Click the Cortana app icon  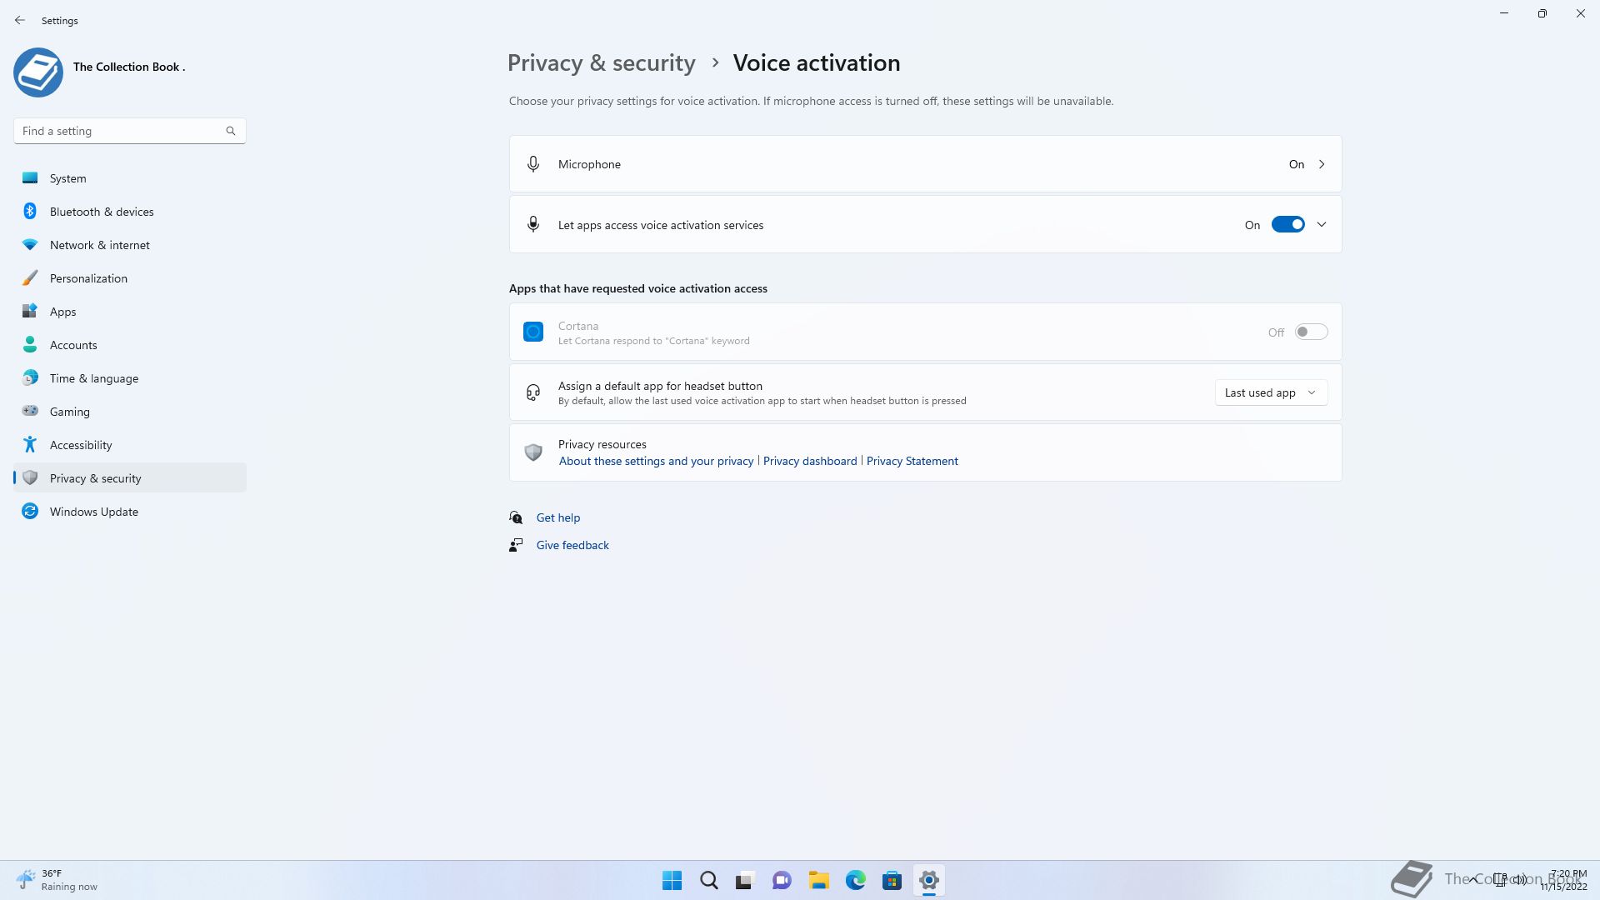coord(533,332)
